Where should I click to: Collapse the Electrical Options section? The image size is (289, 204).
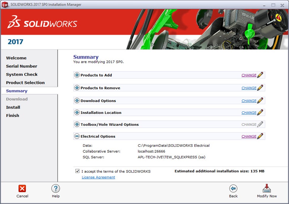pos(77,136)
